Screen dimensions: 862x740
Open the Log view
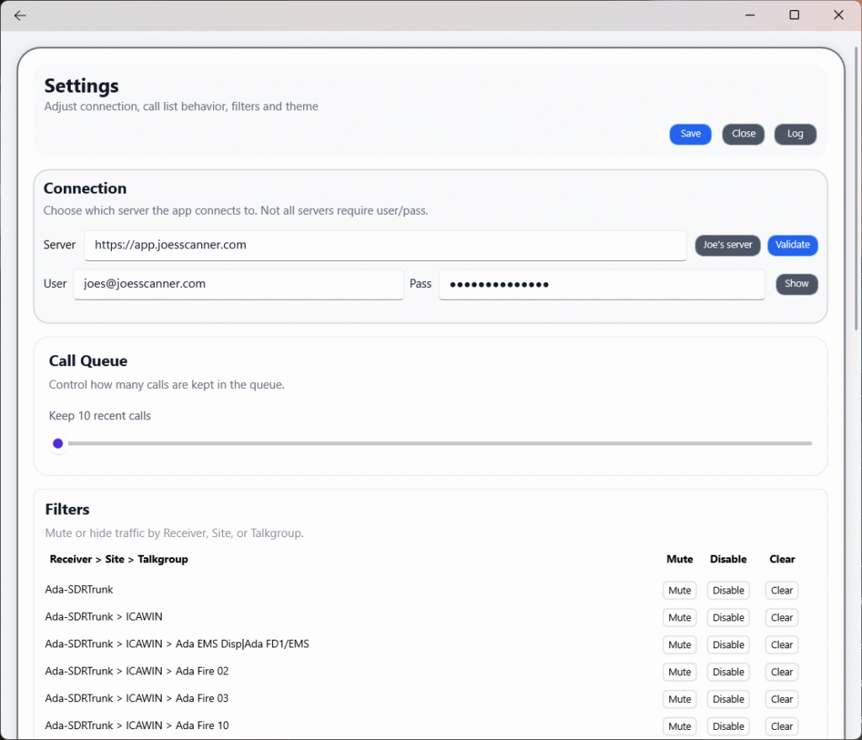tap(795, 135)
